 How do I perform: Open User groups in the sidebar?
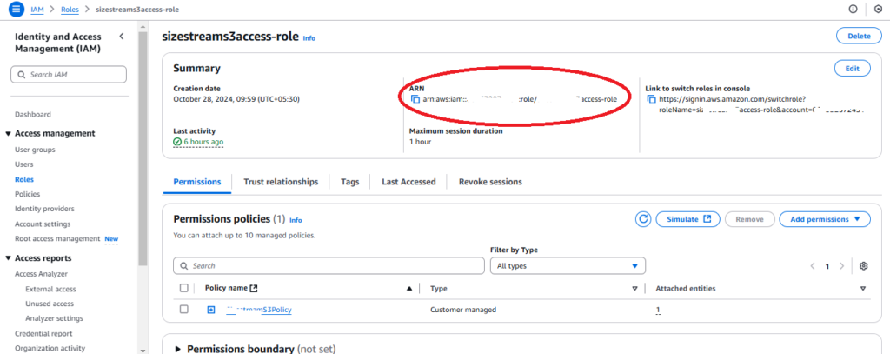[35, 150]
